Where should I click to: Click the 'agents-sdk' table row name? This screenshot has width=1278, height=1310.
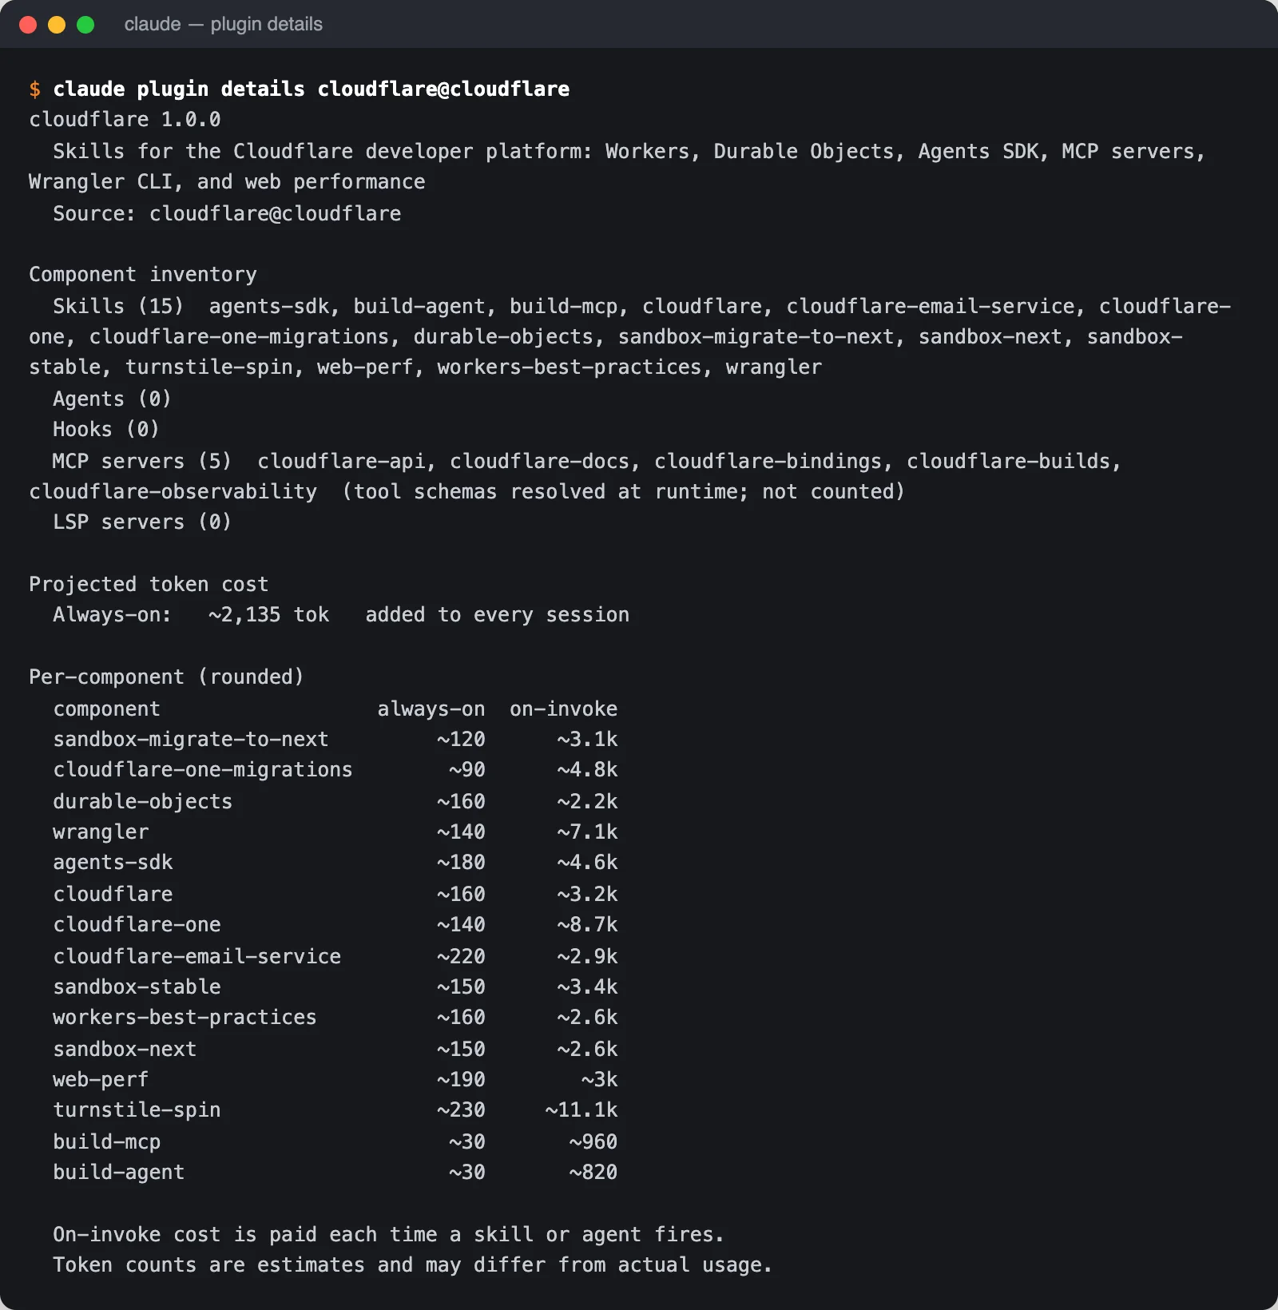click(x=113, y=863)
